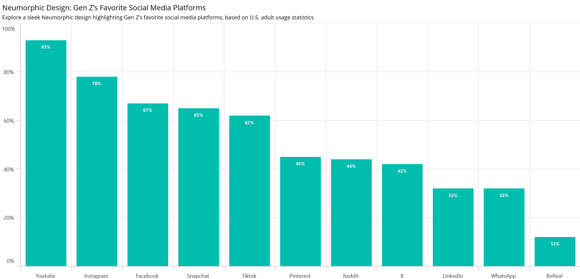Click the chart title text

click(x=104, y=8)
